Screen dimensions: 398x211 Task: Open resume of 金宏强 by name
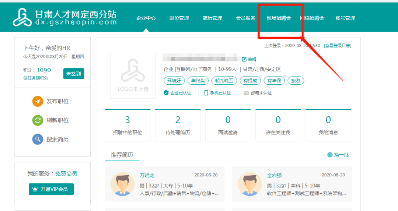(x=275, y=175)
